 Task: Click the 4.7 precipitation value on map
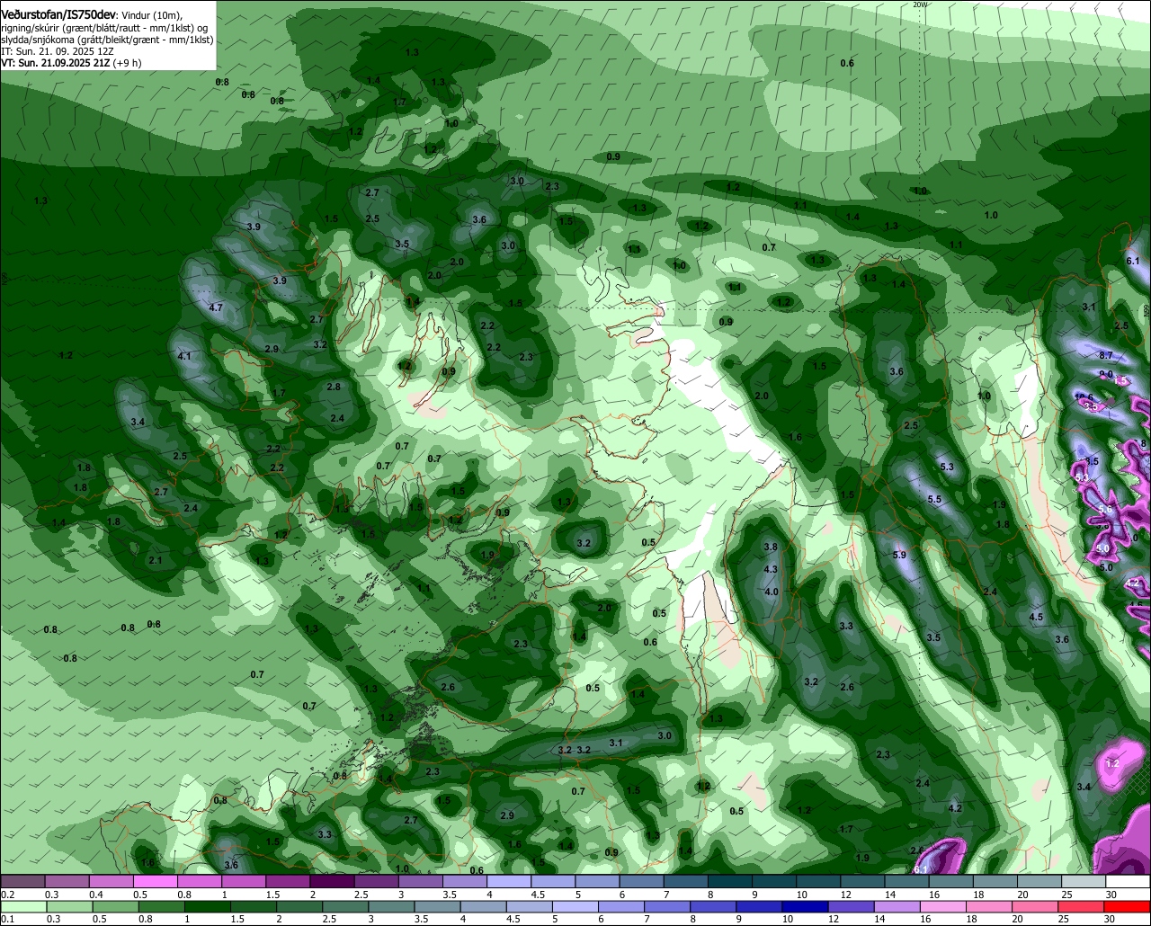(x=216, y=307)
